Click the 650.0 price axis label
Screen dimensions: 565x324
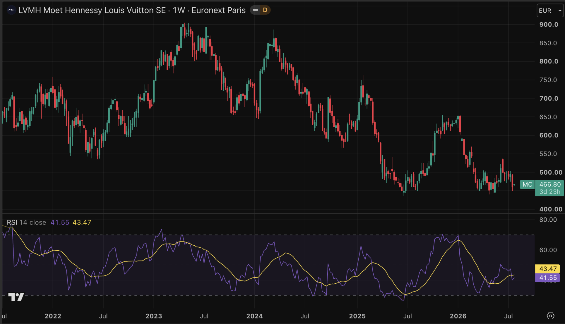point(548,117)
